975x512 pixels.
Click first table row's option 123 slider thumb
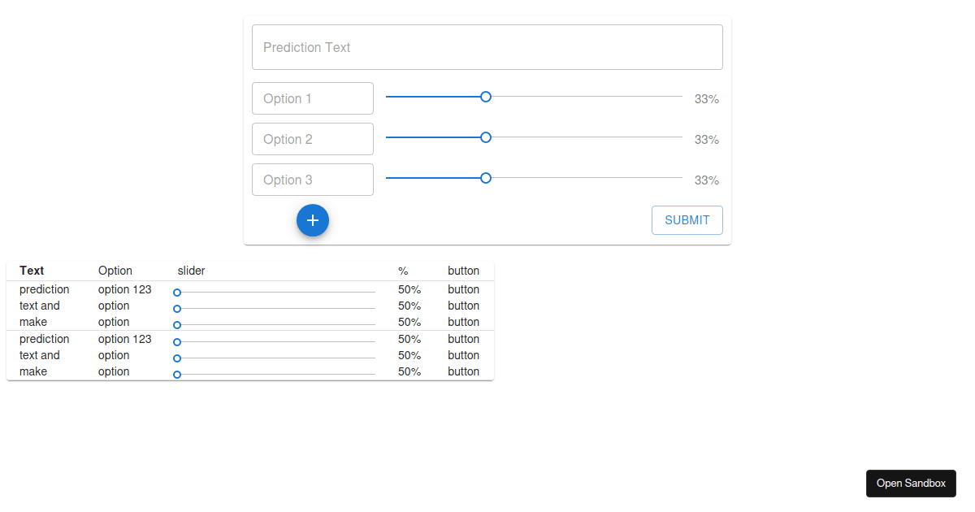pos(177,293)
